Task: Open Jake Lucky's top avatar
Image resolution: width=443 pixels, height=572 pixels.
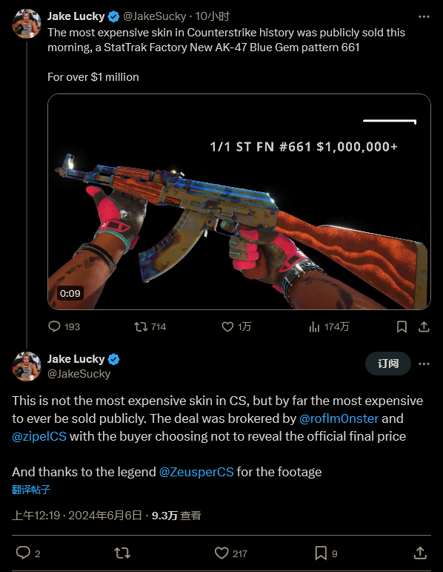Action: tap(26, 23)
